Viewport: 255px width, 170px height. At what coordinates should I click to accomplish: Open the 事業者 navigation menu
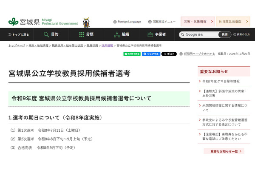coord(156,34)
